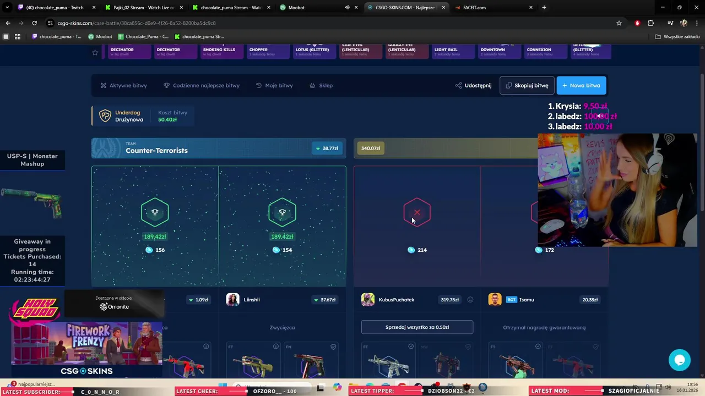Viewport: 705px width, 396px height.
Task: Click Skopiuj bitwę button
Action: pyautogui.click(x=527, y=85)
